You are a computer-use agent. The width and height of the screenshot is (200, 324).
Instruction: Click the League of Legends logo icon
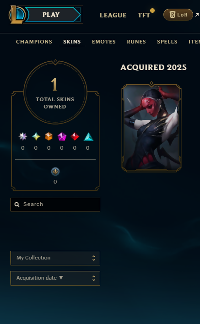tap(17, 15)
